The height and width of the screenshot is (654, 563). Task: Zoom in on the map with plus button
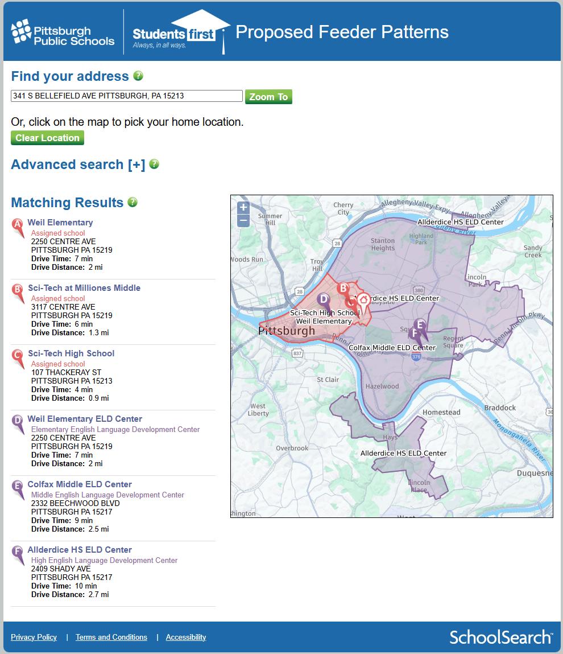point(243,207)
